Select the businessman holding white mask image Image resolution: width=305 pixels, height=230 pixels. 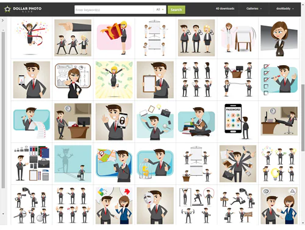pos(155,206)
